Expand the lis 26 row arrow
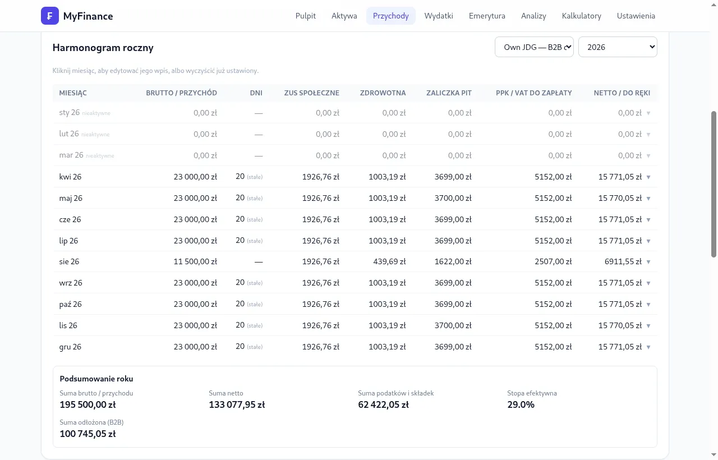718x460 pixels. tap(648, 326)
